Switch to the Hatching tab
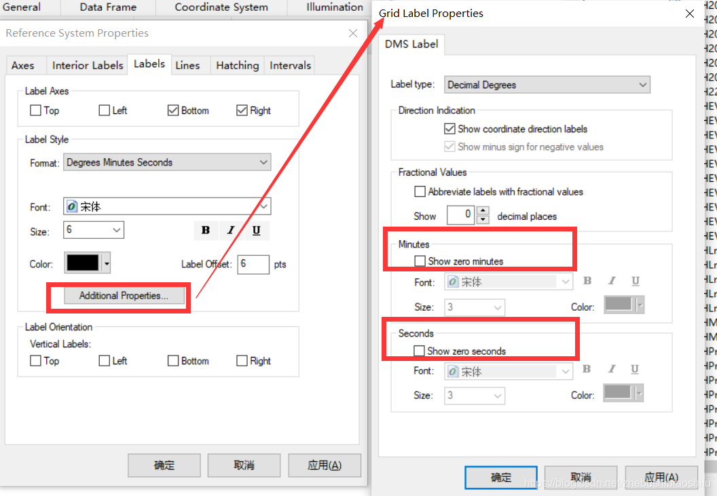 pyautogui.click(x=238, y=65)
